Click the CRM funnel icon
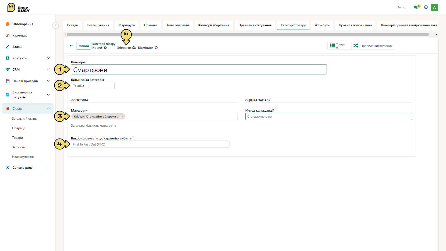The image size is (446, 251). (8, 69)
